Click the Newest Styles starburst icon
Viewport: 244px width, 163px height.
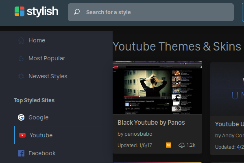pyautogui.click(x=21, y=76)
